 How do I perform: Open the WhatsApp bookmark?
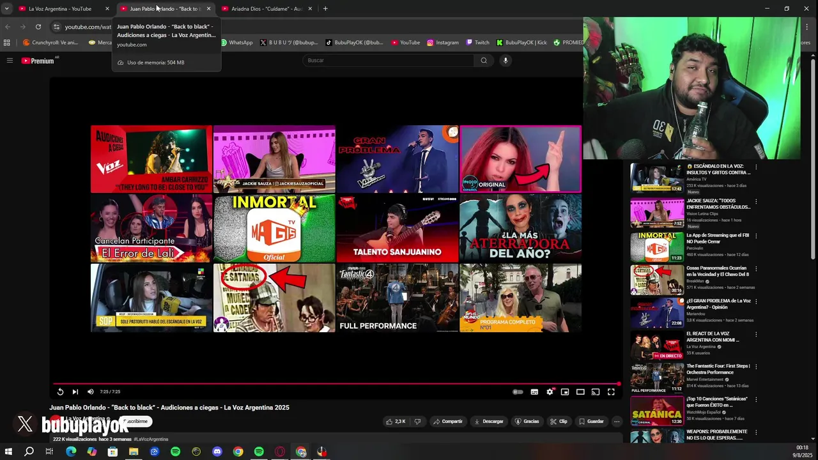pos(236,43)
